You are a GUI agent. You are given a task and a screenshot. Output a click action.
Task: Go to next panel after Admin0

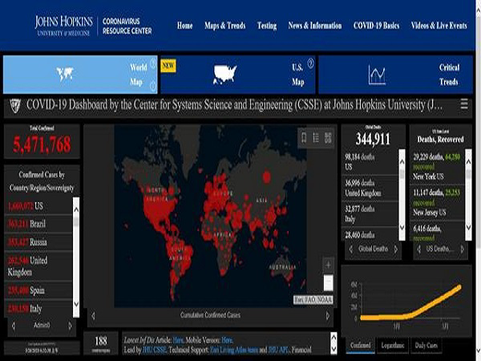point(70,327)
